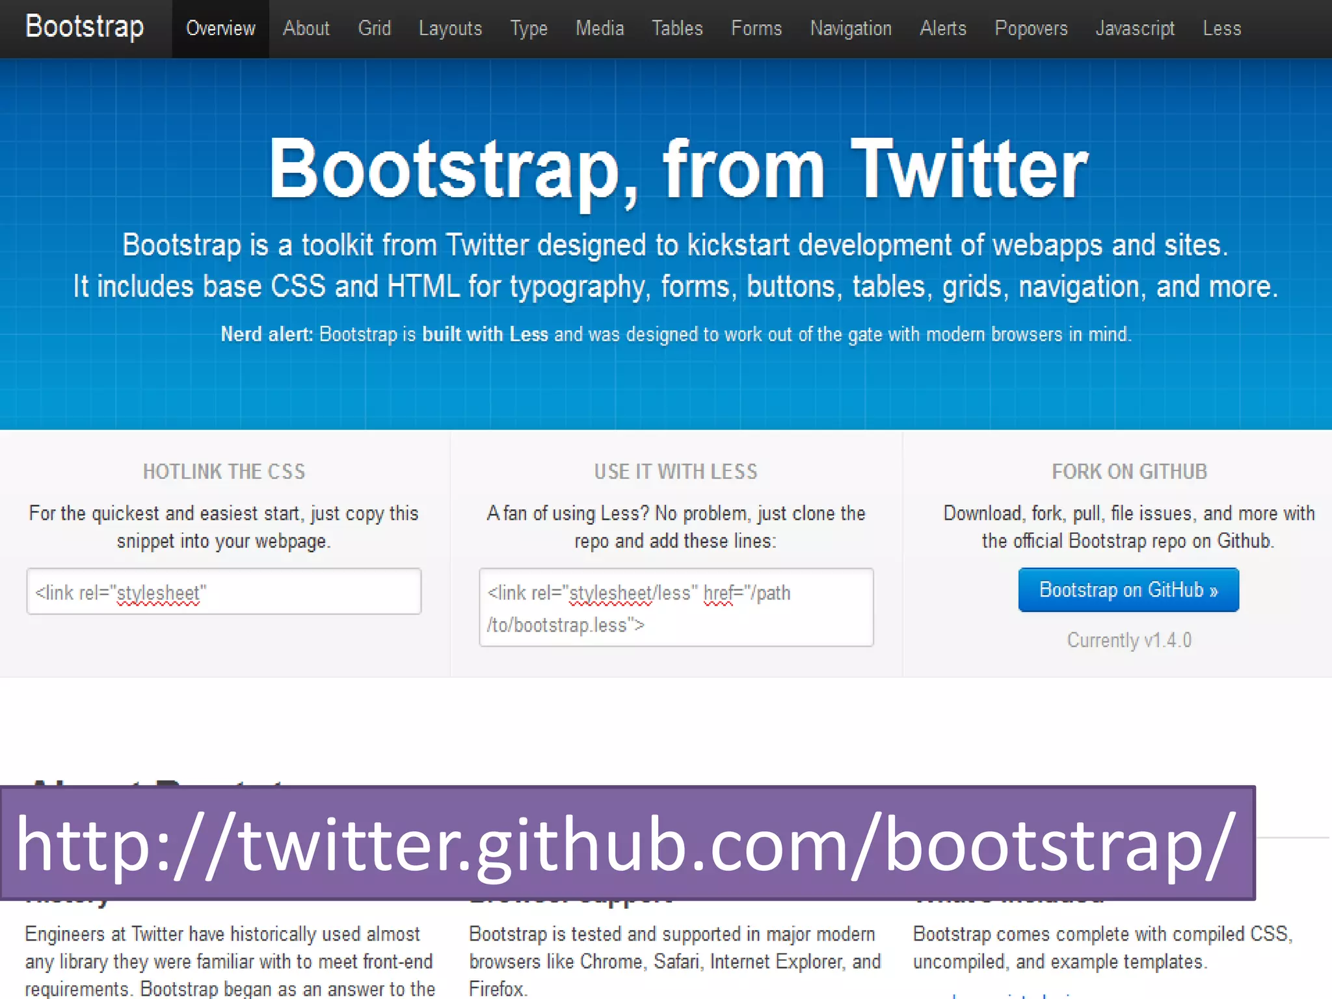
Task: Jump to the Popovers section
Action: click(x=1032, y=29)
